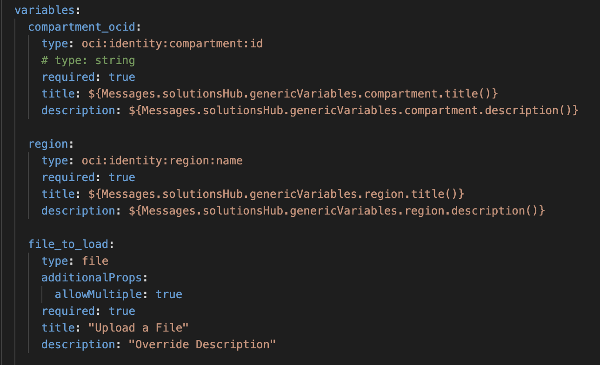Click the compartment title Messages expression

coord(293,94)
